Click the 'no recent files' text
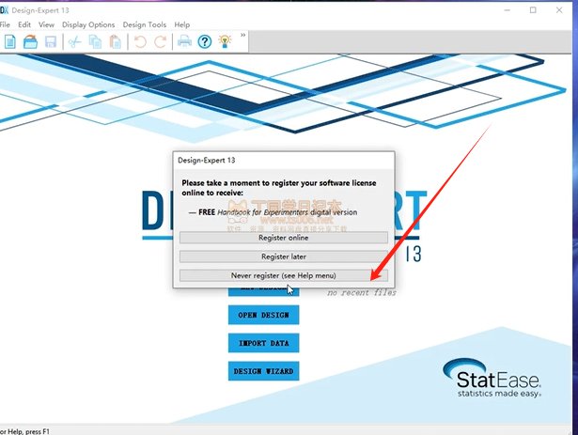Screen dimensions: 578x435 point(362,293)
